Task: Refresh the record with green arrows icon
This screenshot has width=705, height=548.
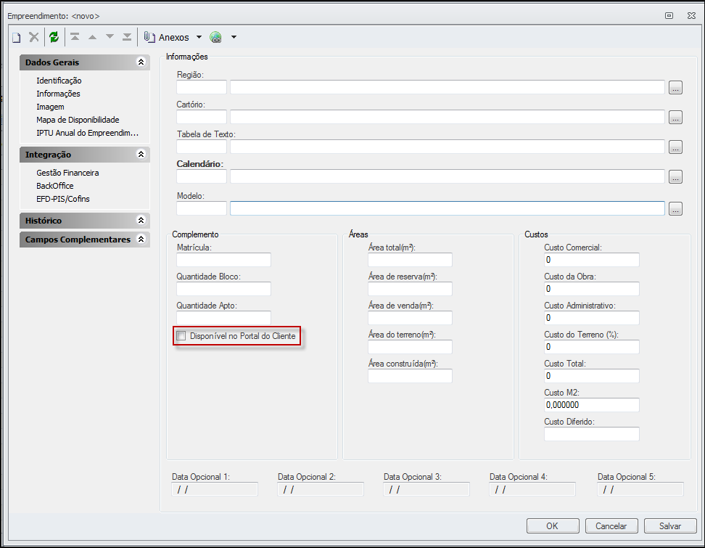Action: click(x=54, y=37)
